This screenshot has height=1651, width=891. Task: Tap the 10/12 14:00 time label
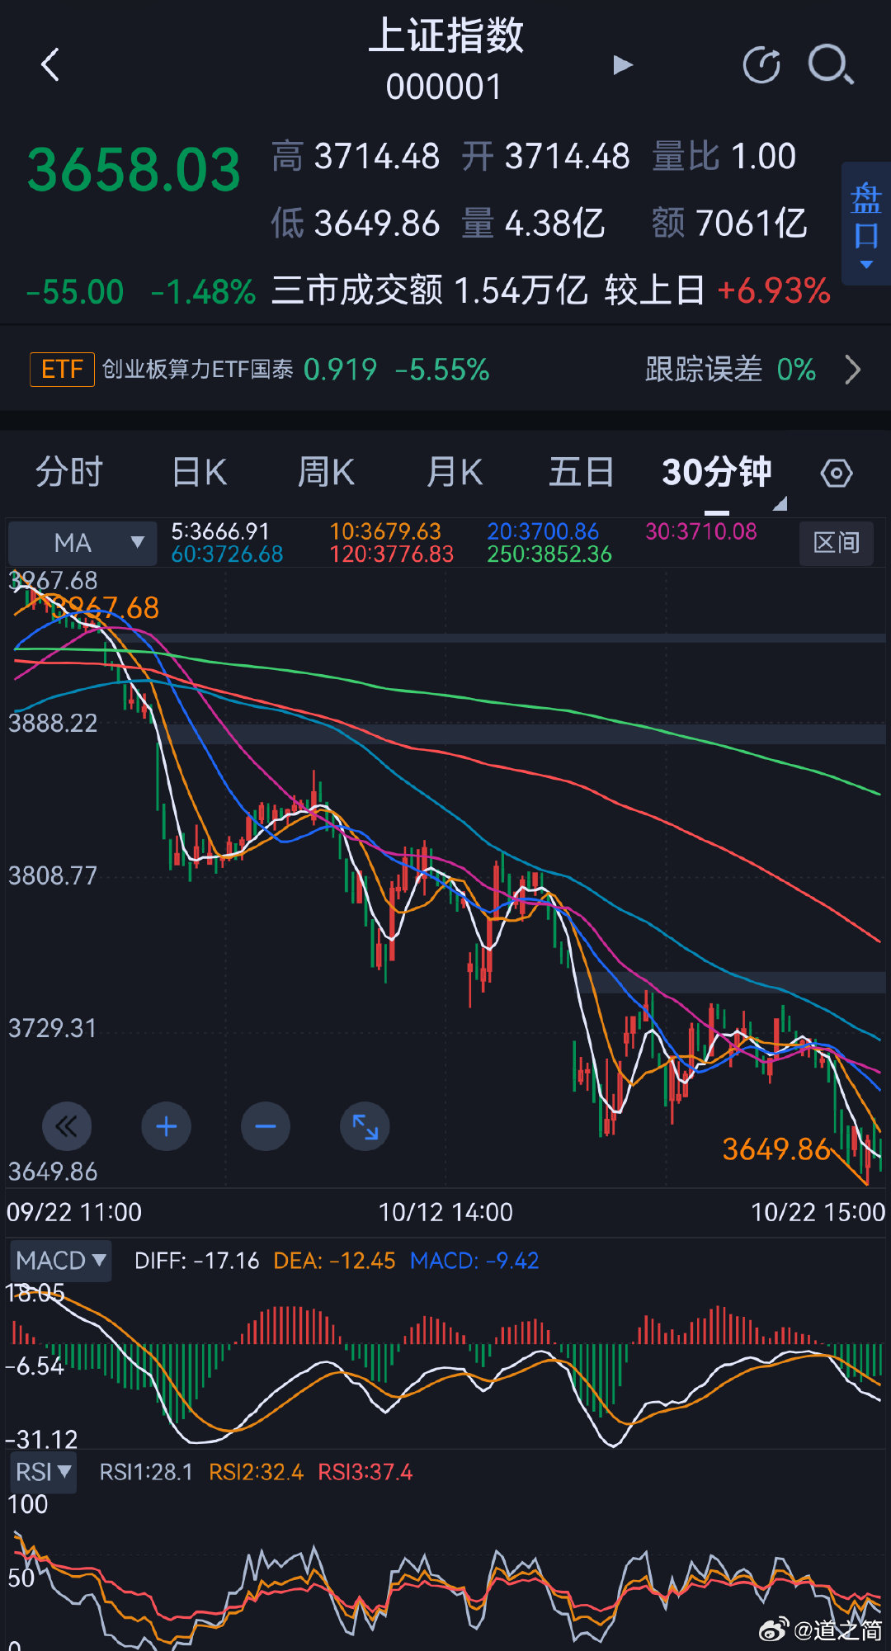[x=445, y=1212]
